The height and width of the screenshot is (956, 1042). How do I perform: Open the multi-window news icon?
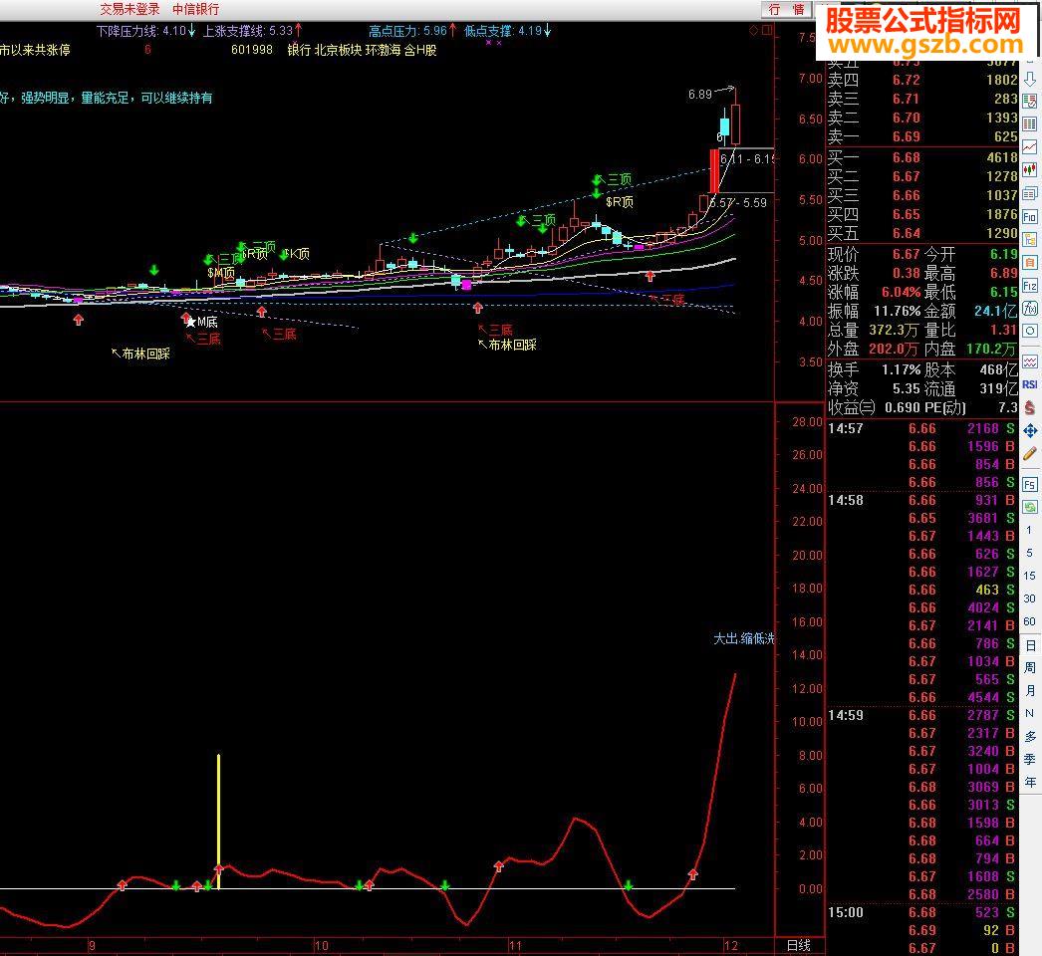(x=1029, y=193)
